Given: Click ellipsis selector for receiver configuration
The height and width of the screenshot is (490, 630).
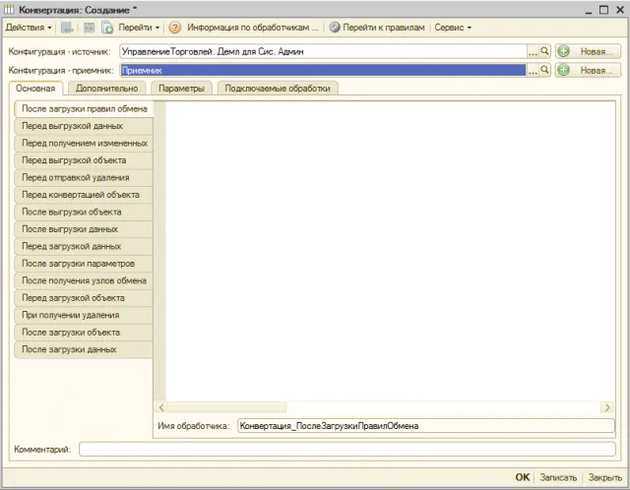Looking at the screenshot, I should tap(533, 71).
